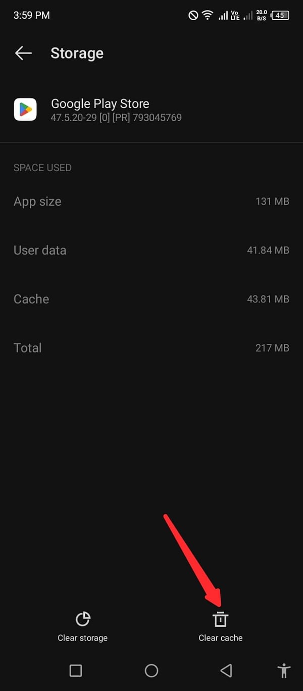This screenshot has width=303, height=691.
Task: Open the accessibility shortcut icon
Action: pos(283,671)
